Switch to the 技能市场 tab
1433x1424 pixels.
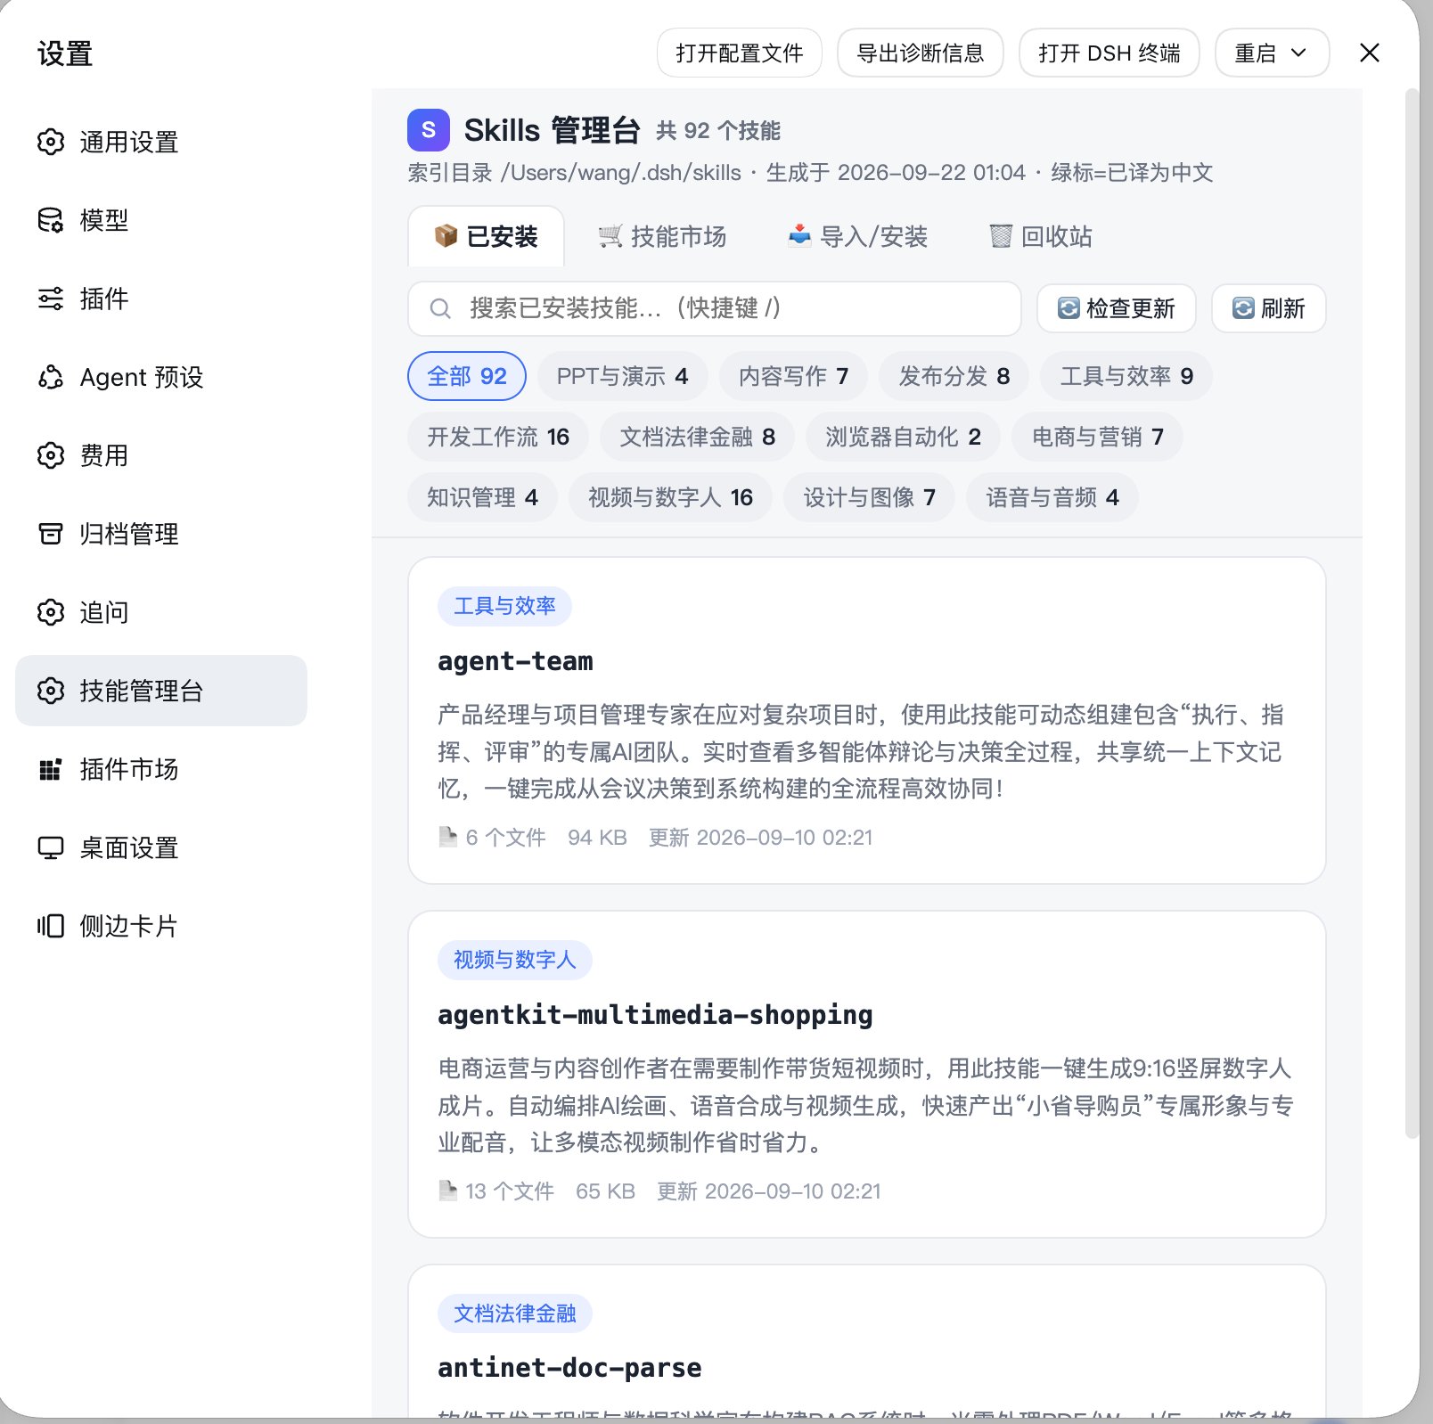click(x=662, y=236)
